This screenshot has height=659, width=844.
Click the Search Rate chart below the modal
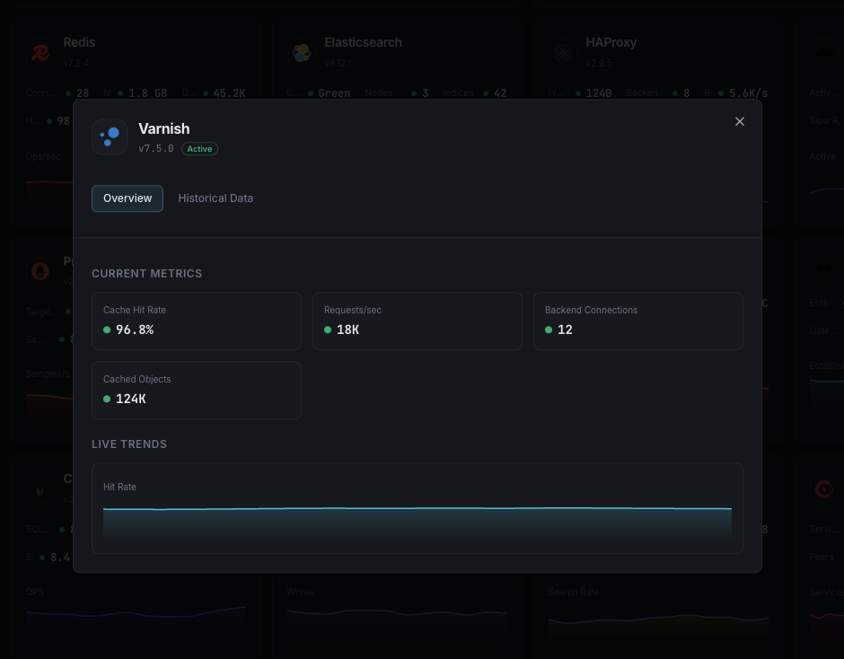tap(658, 619)
